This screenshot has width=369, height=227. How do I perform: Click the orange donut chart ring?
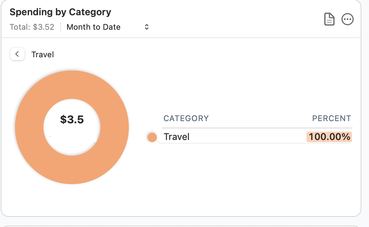[x=29, y=127]
